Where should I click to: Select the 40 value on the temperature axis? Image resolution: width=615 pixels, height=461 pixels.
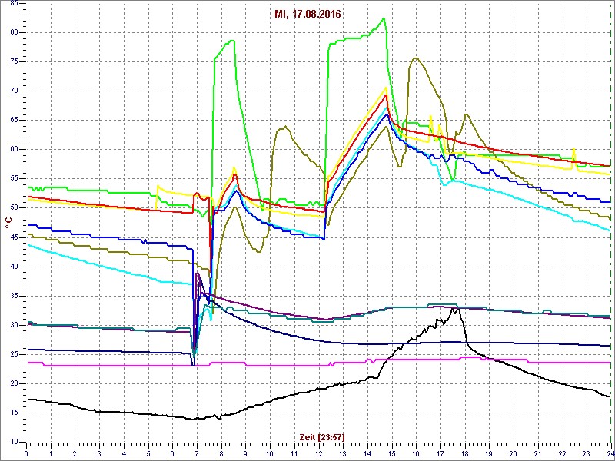13,267
